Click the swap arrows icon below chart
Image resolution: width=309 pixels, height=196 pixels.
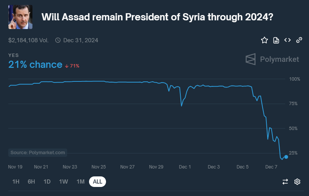pos(285,182)
